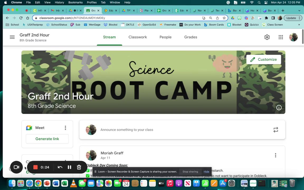The image size is (304, 190).
Task: Reload the Classroom page
Action: coord(21,18)
